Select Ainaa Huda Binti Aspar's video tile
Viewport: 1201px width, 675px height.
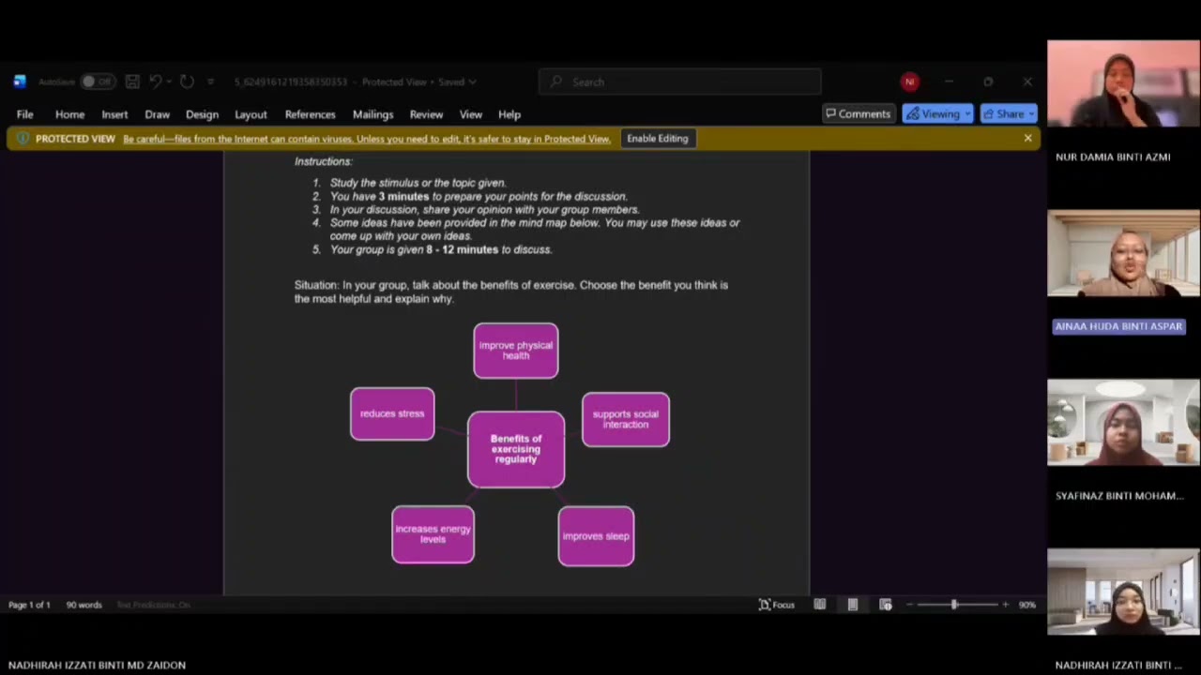tap(1123, 253)
